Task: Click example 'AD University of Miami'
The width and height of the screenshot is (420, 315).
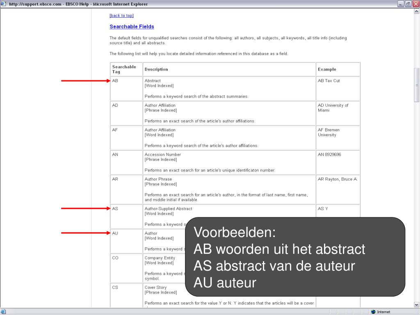Action: pos(333,108)
